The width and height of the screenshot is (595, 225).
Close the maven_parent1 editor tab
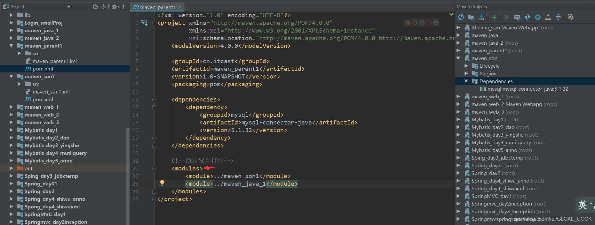[x=180, y=7]
